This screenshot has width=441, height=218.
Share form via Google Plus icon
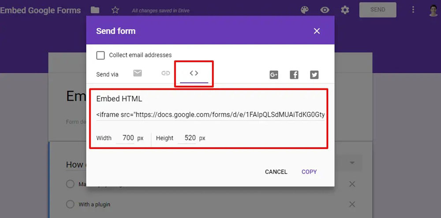(x=274, y=75)
